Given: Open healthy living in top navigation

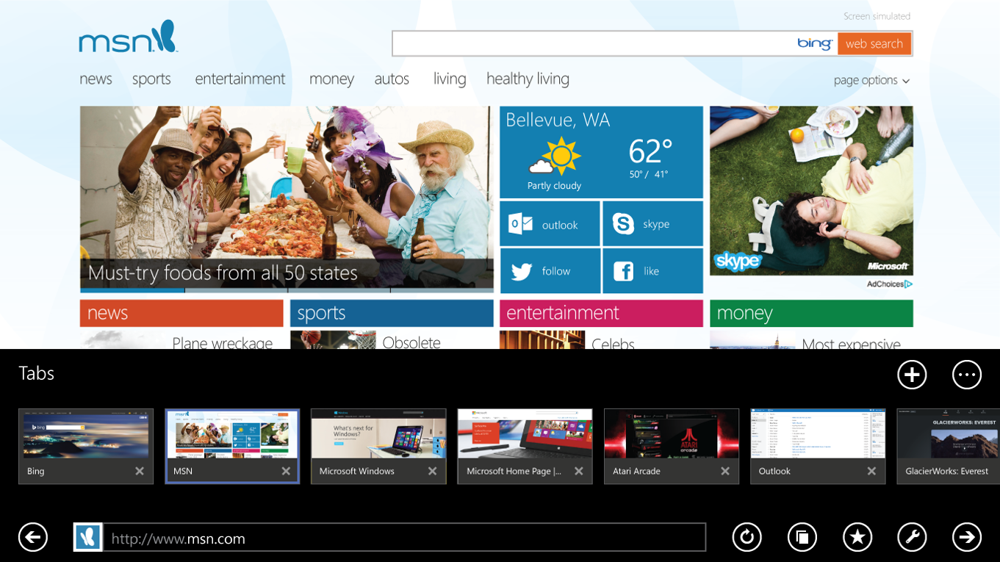Looking at the screenshot, I should (x=528, y=79).
